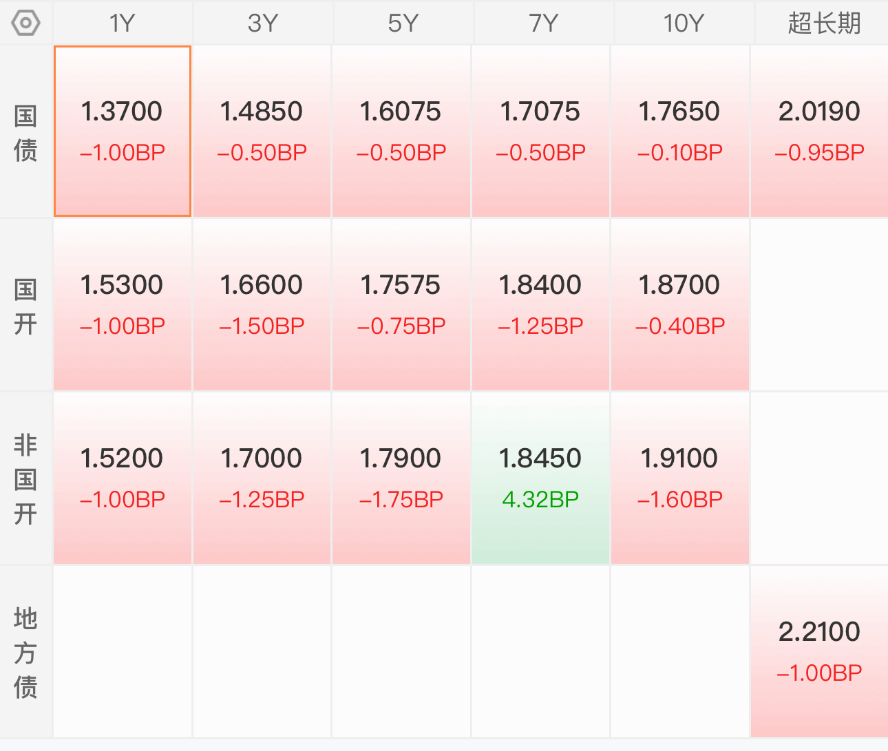Viewport: 888px width, 751px height.
Task: Open 非国开 10Y cell showing 1.9100
Action: tap(680, 478)
